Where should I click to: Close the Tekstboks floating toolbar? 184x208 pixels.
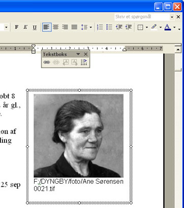[x=86, y=54]
